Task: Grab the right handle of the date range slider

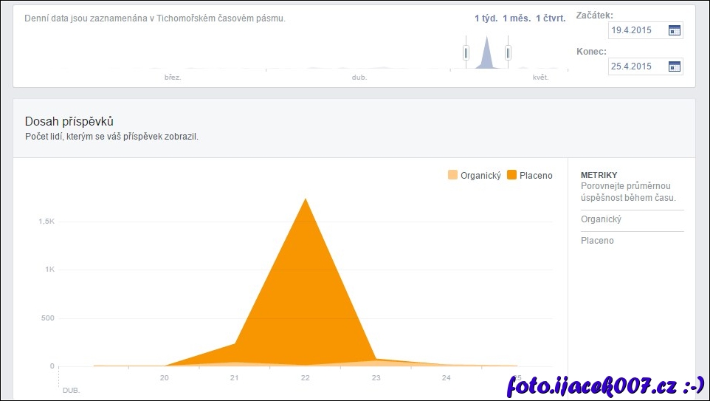Action: coord(508,52)
